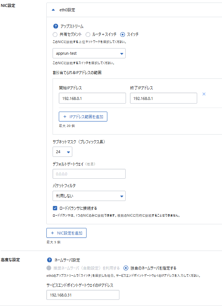Collapse the eth0設定 section arrow
The height and width of the screenshot is (306, 222).
click(x=53, y=10)
